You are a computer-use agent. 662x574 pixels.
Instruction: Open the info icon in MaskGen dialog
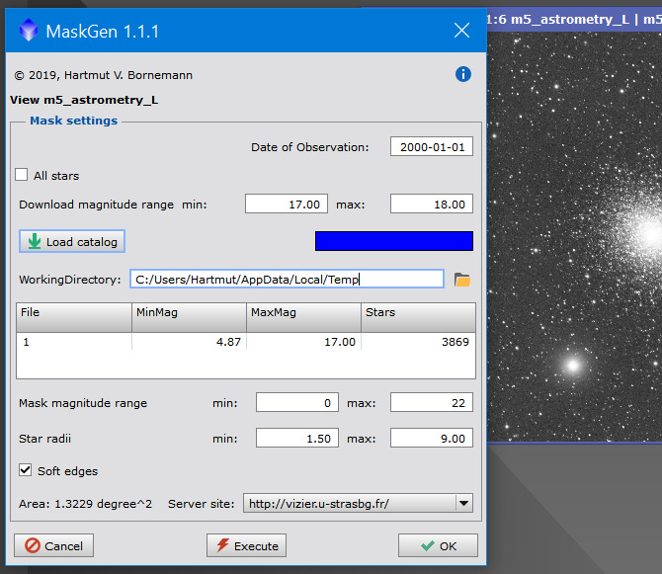coord(463,74)
